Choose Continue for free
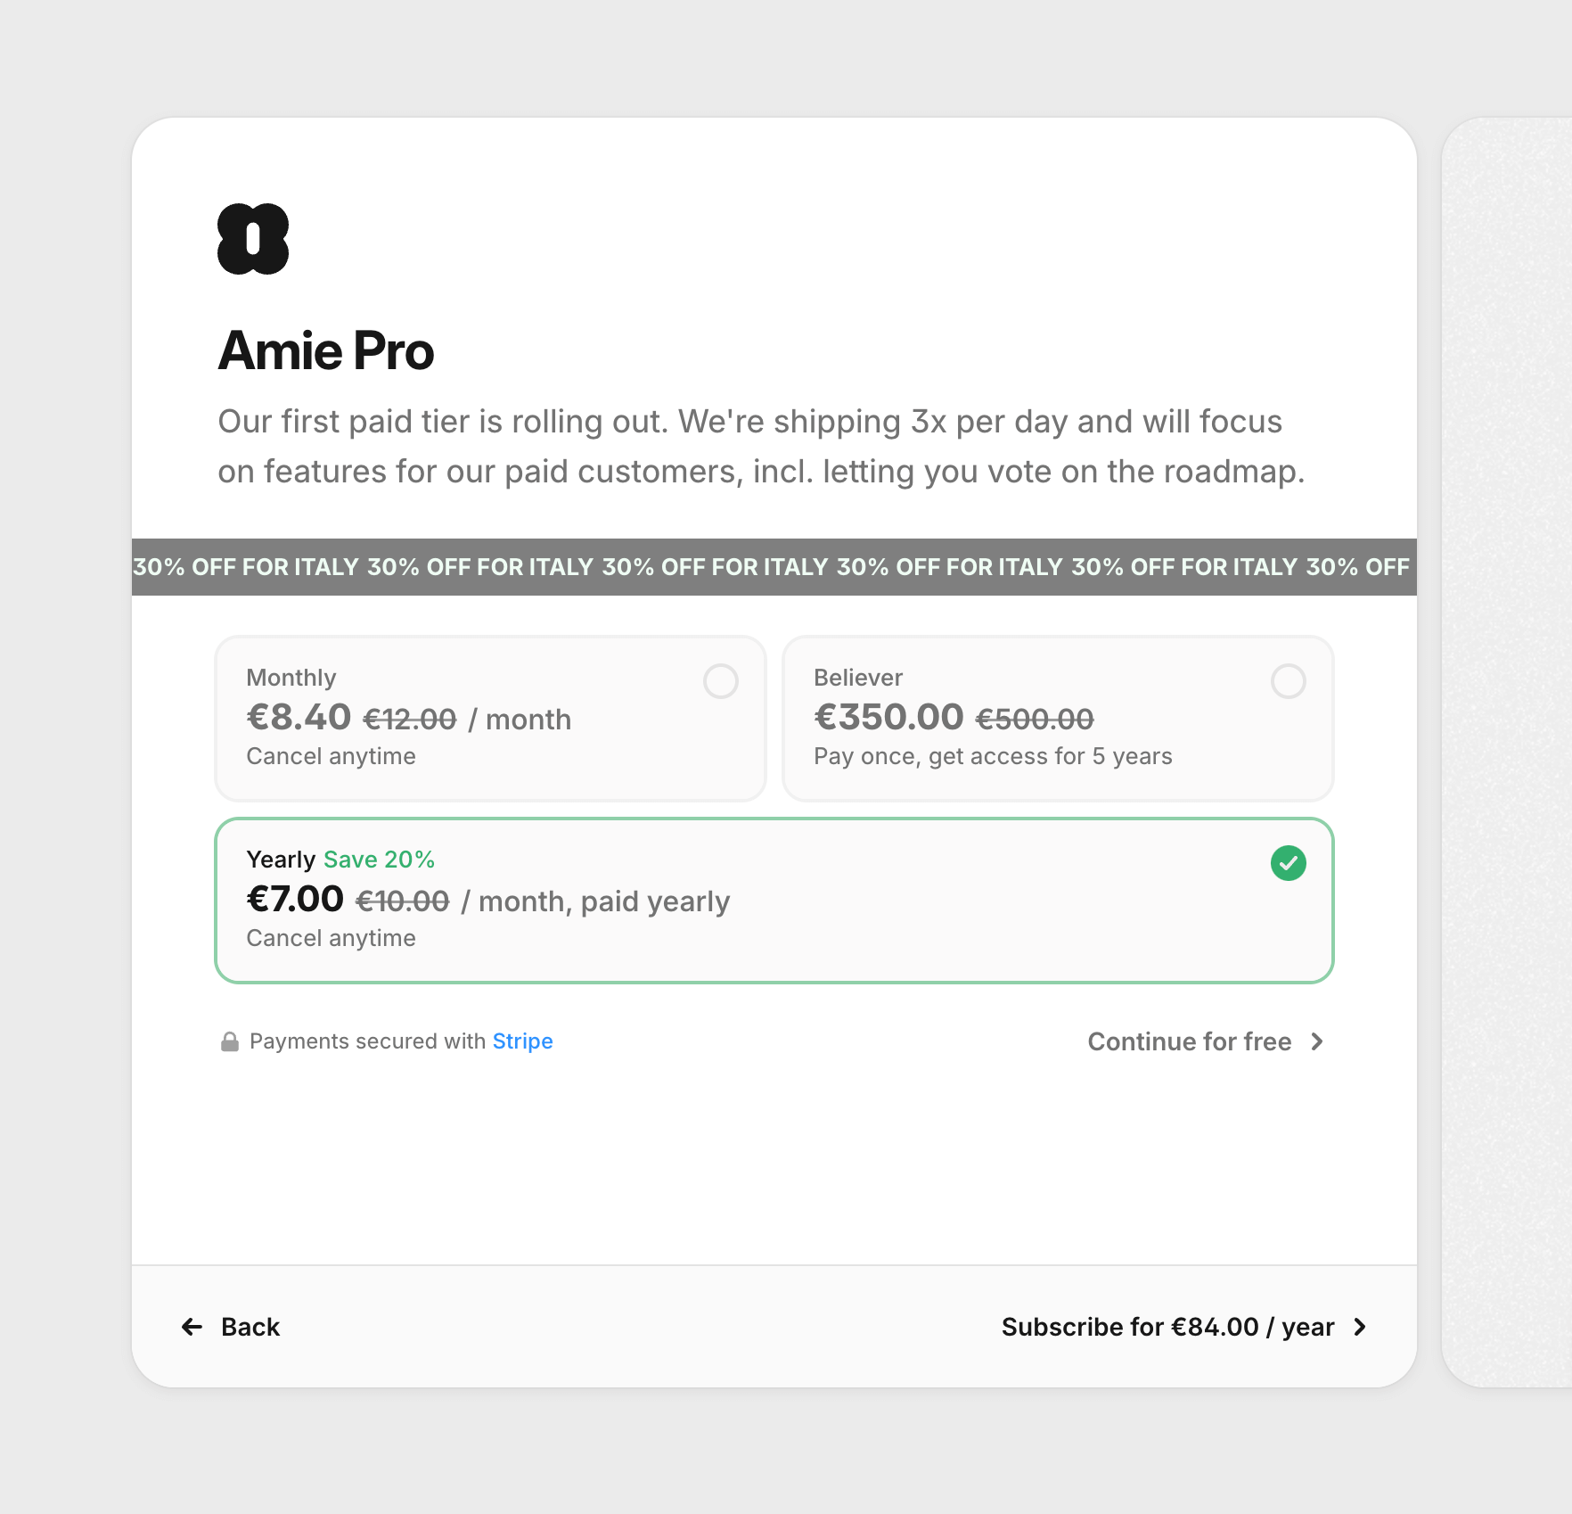This screenshot has height=1514, width=1572. pyautogui.click(x=1189, y=1041)
